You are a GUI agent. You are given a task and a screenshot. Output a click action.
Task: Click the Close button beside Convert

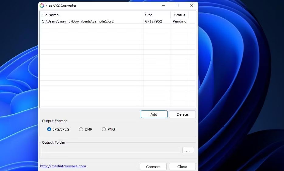tap(182, 167)
